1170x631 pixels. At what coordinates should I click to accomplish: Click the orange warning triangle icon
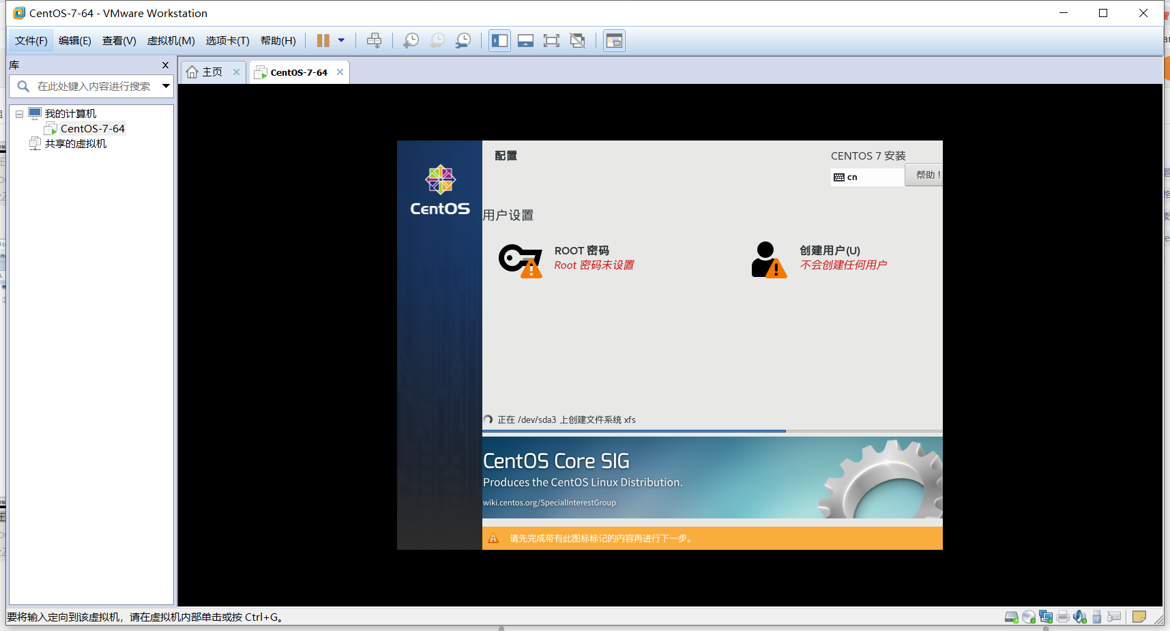tap(494, 539)
